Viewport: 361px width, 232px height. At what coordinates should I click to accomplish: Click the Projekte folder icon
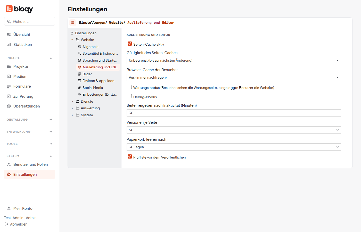click(9, 67)
